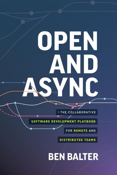Click the white node on the main line
117x175 pixels.
(x=90, y=103)
